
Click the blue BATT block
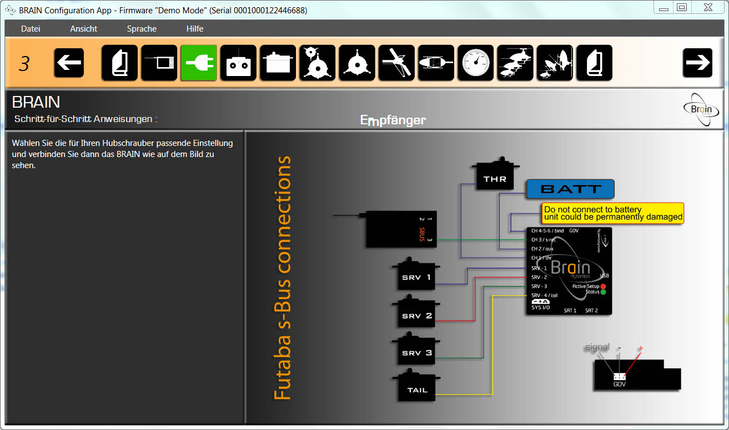click(570, 189)
